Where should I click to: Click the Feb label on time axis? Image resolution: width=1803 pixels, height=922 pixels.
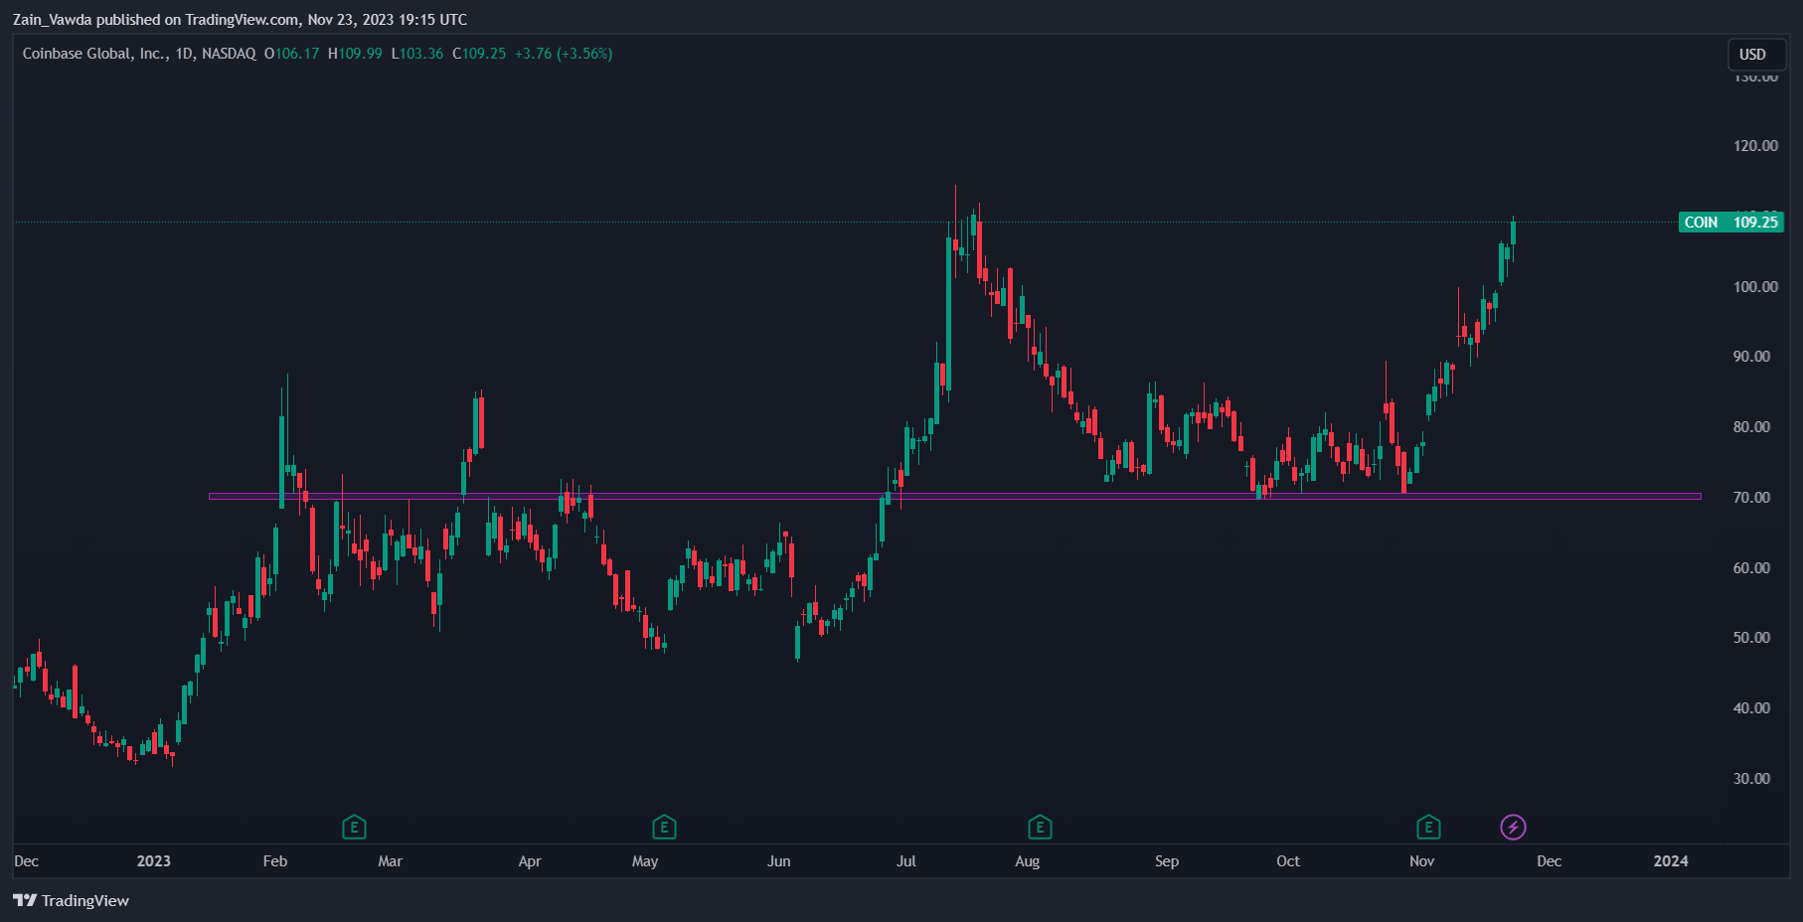click(x=275, y=861)
